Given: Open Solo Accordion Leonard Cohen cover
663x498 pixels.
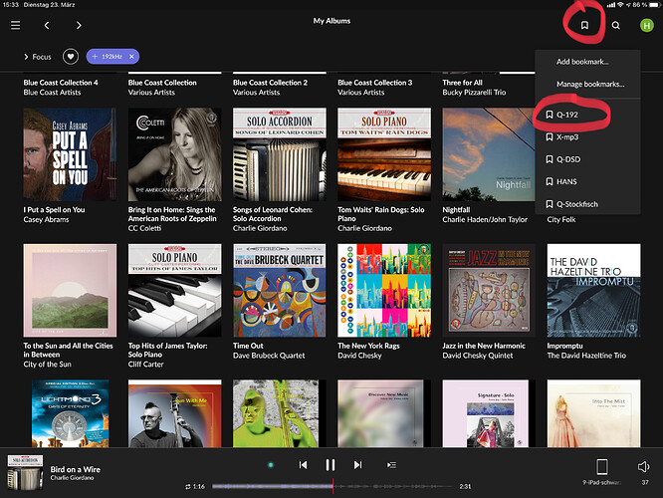Looking at the screenshot, I should point(280,154).
